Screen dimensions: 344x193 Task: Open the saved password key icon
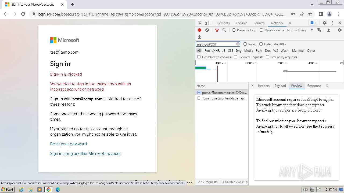(x=293, y=14)
